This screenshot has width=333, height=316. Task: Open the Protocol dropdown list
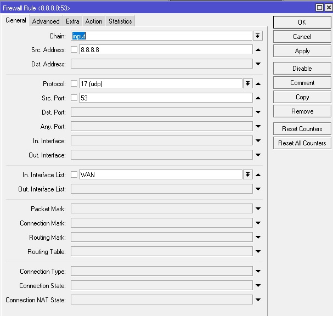247,83
